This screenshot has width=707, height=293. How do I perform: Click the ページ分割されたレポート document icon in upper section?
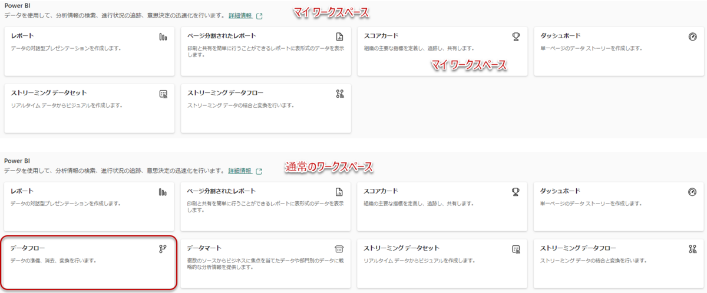[339, 36]
